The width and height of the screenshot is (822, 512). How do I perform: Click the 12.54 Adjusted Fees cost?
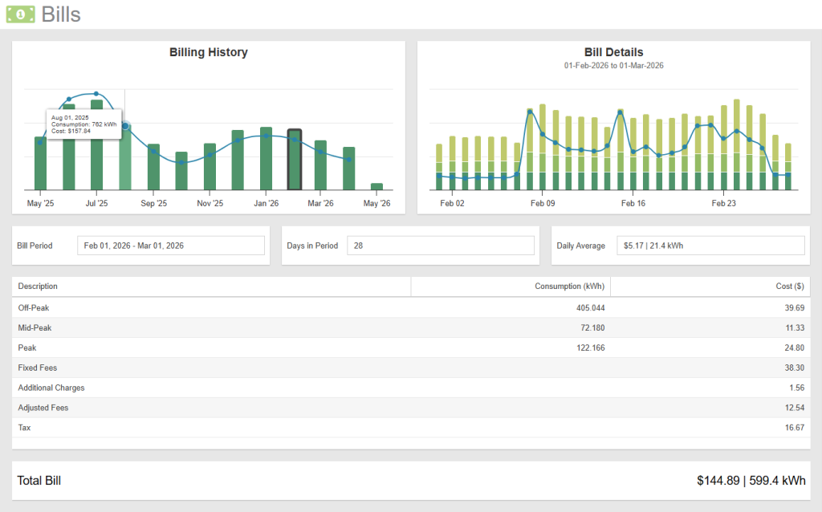tap(794, 407)
